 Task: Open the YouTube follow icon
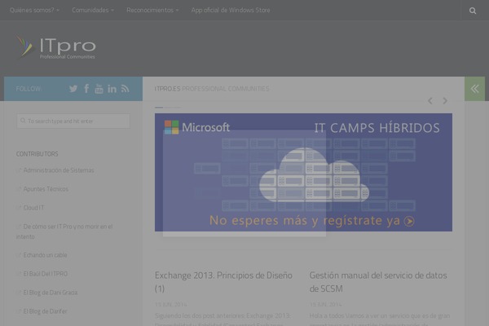tap(99, 89)
